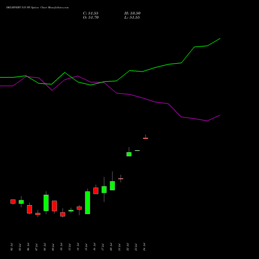Select the high value H: 53.50
The width and height of the screenshot is (259, 259).
click(133, 13)
